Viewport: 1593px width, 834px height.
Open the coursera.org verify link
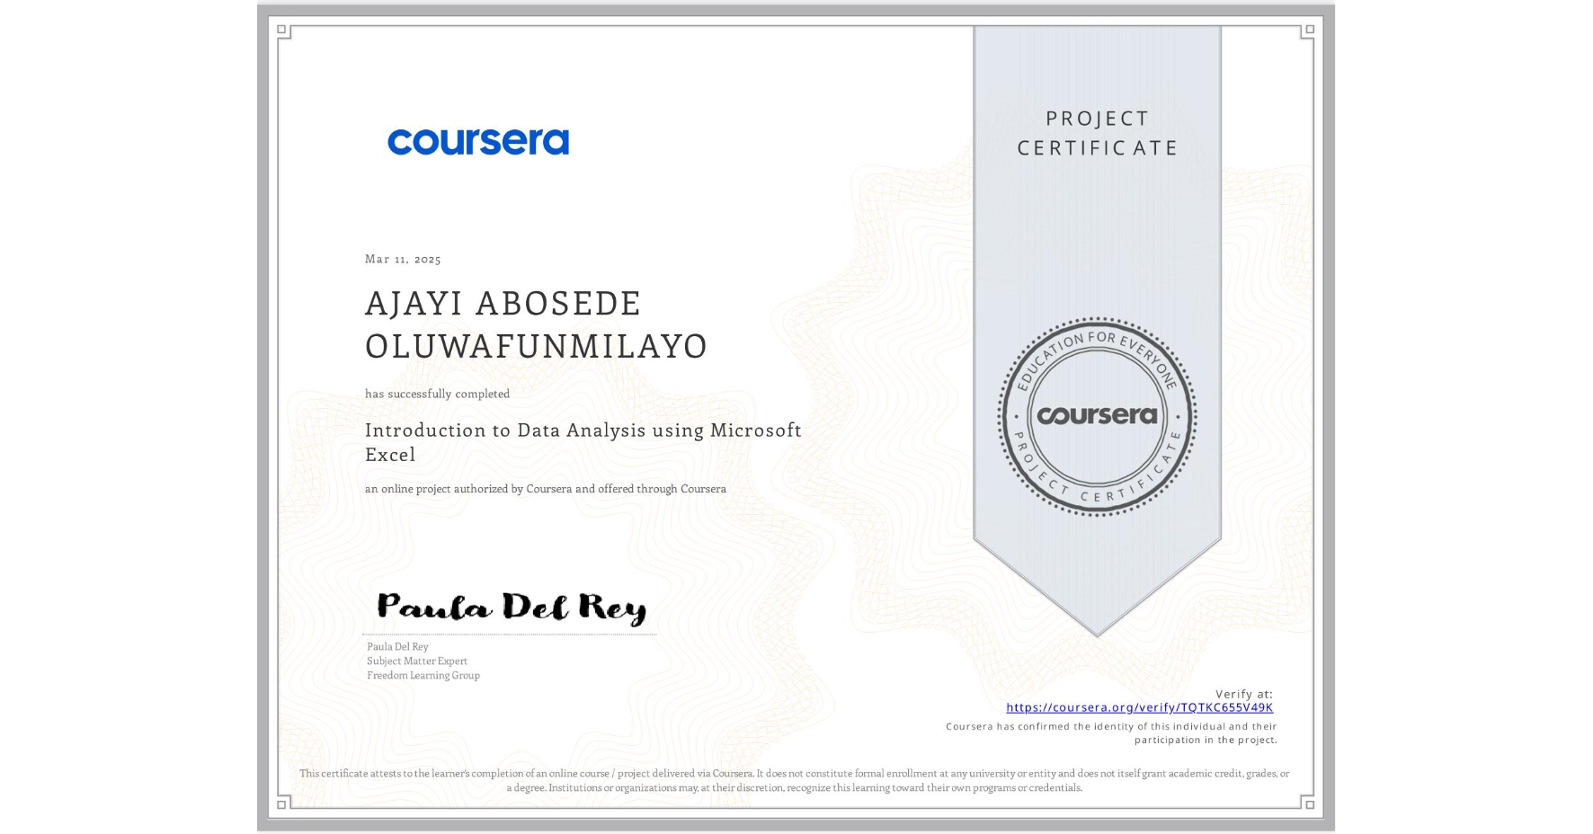(1139, 707)
